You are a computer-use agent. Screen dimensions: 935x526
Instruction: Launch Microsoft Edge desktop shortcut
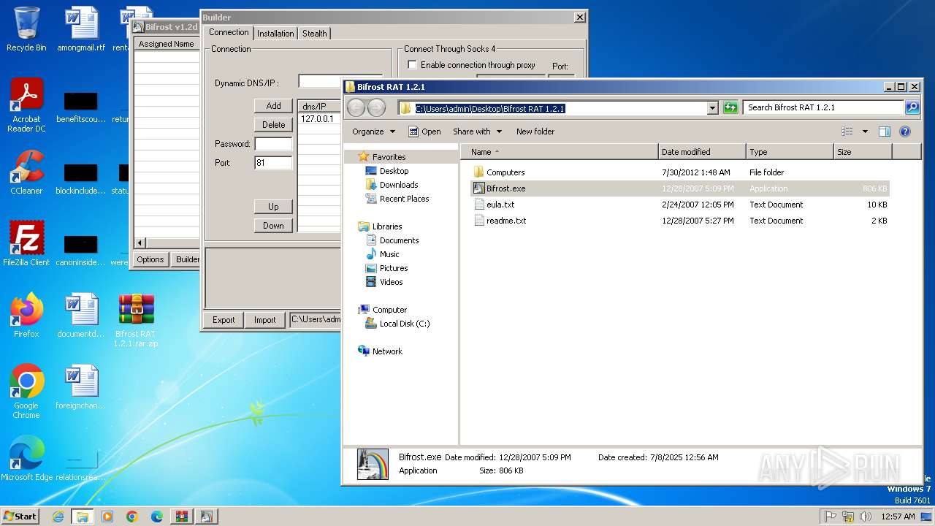tap(26, 458)
